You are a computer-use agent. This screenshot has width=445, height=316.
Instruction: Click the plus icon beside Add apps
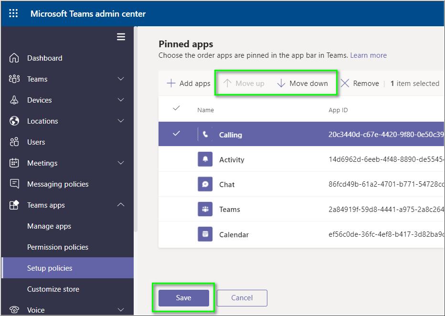tap(171, 84)
